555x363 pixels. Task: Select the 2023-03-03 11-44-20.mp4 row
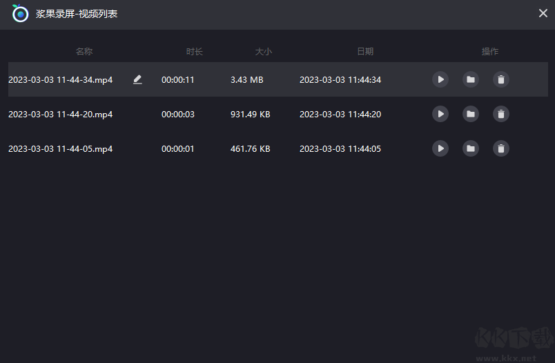[60, 115]
